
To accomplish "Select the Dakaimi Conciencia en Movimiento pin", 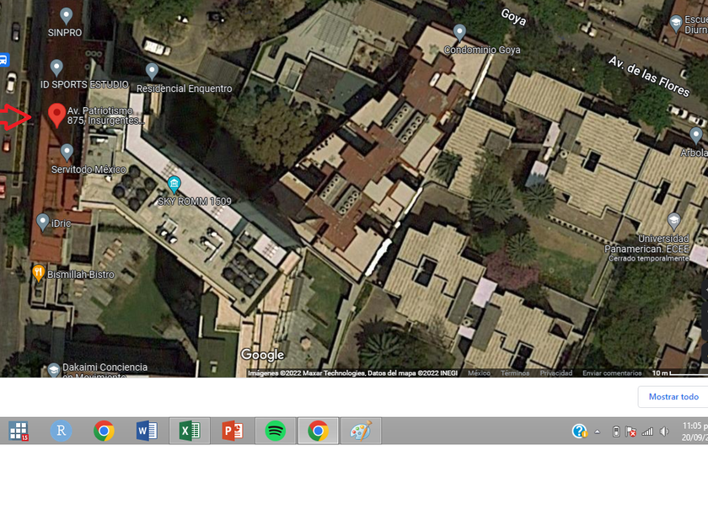I will pos(54,369).
